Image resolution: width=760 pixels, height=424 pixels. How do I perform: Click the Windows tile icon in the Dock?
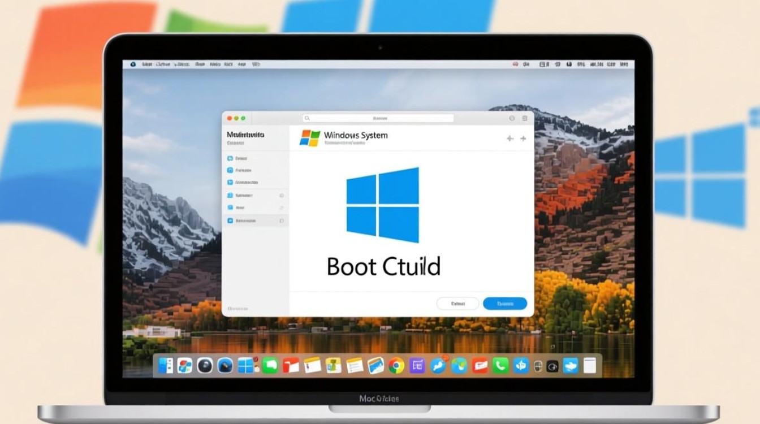(244, 366)
